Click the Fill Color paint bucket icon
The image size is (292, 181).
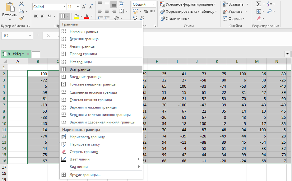point(76,16)
